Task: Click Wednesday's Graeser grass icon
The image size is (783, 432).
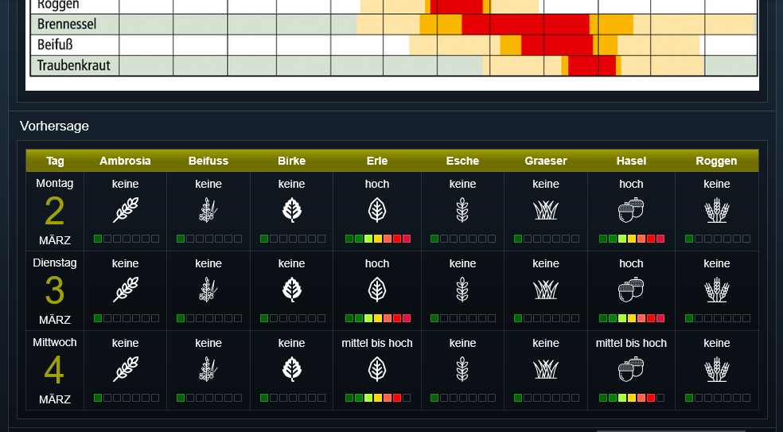Action: coord(546,369)
